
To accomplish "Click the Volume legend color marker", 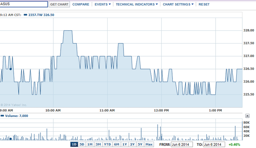I will click(x=2, y=116).
